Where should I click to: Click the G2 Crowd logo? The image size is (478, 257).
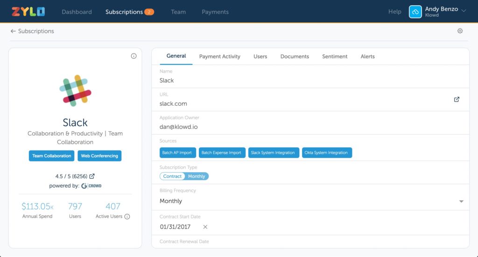pyautogui.click(x=91, y=186)
